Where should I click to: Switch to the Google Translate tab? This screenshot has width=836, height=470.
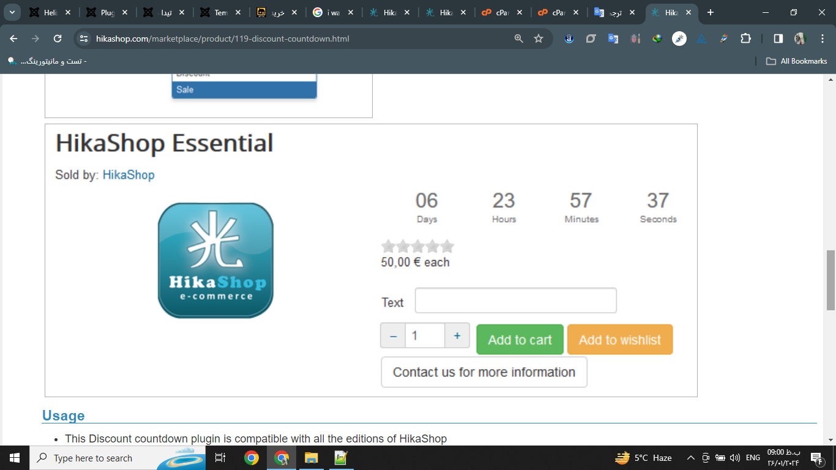pyautogui.click(x=615, y=12)
